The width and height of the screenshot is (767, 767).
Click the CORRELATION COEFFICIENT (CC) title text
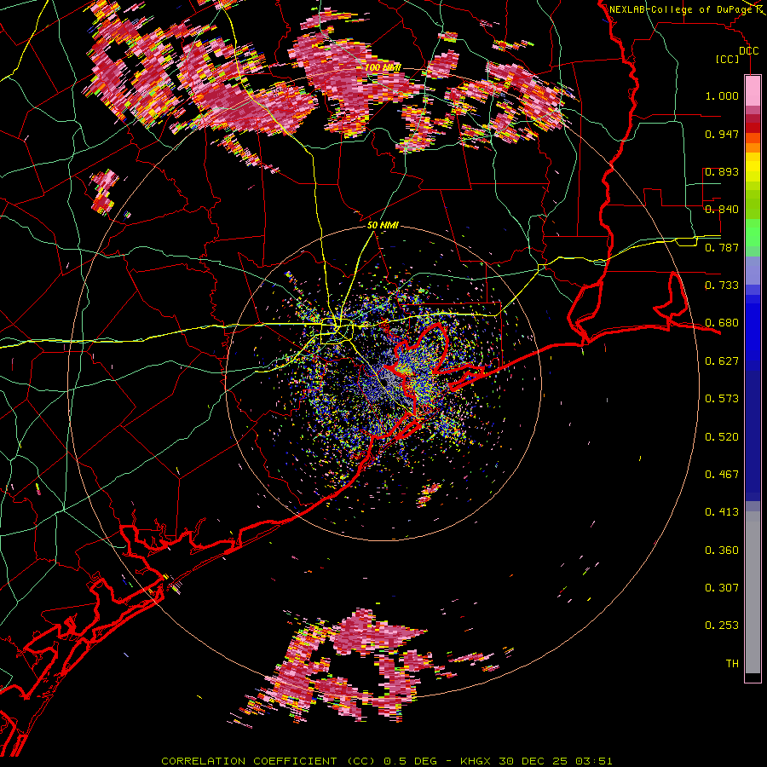tap(268, 761)
